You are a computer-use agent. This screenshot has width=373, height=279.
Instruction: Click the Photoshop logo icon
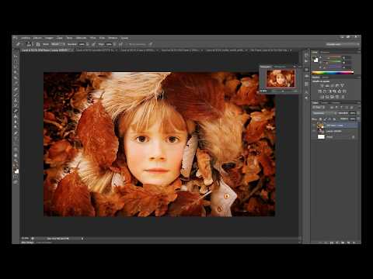15,38
